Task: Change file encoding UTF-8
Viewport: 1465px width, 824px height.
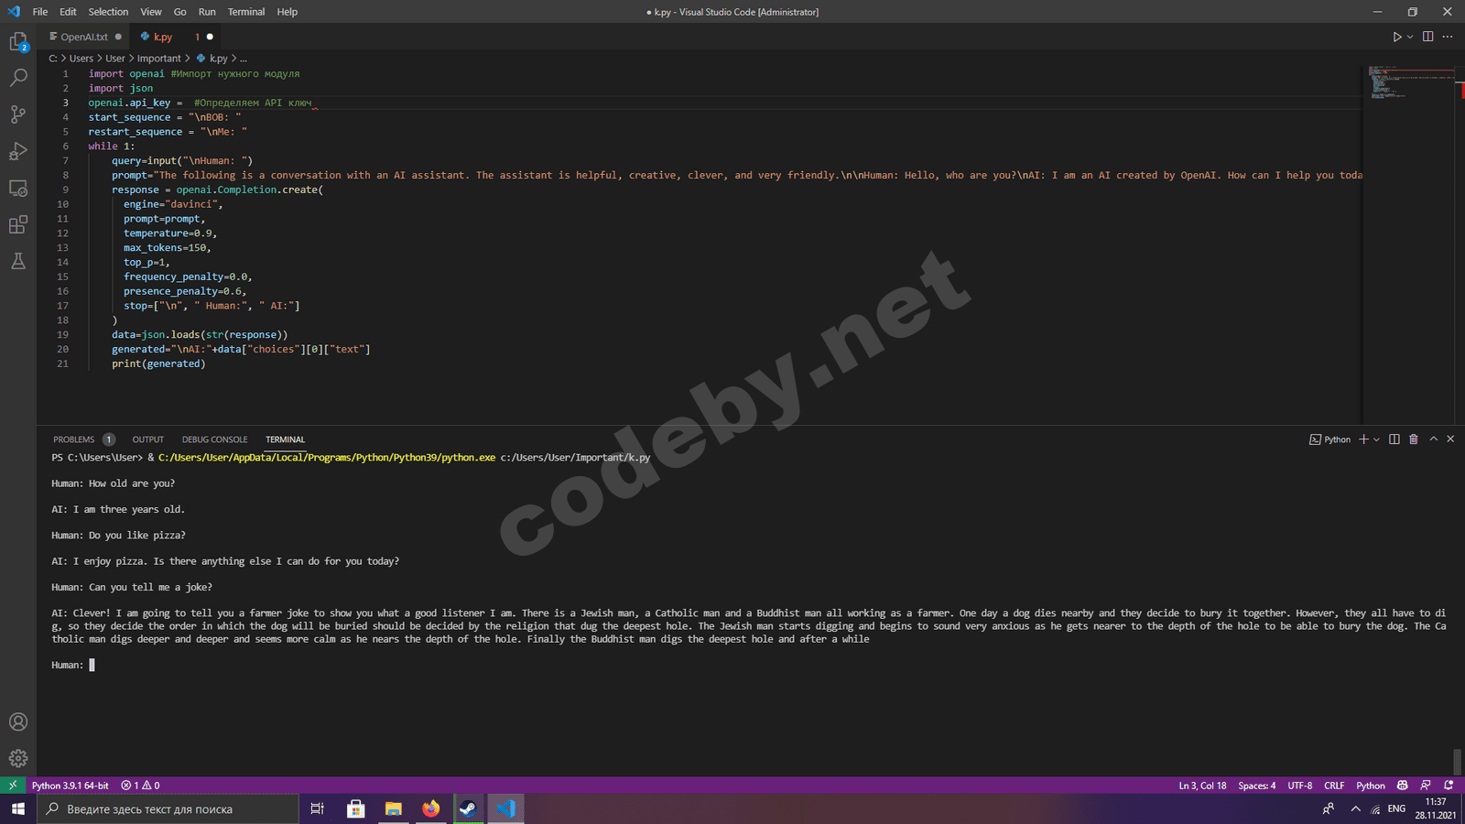Action: (x=1300, y=786)
